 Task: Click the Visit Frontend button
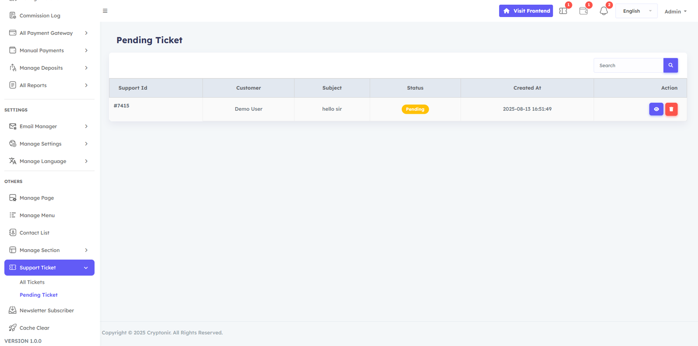click(x=526, y=11)
